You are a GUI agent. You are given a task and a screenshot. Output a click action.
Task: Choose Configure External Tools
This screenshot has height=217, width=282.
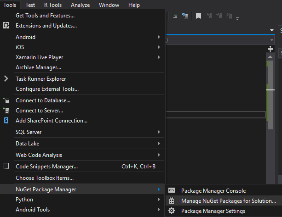(x=82, y=89)
